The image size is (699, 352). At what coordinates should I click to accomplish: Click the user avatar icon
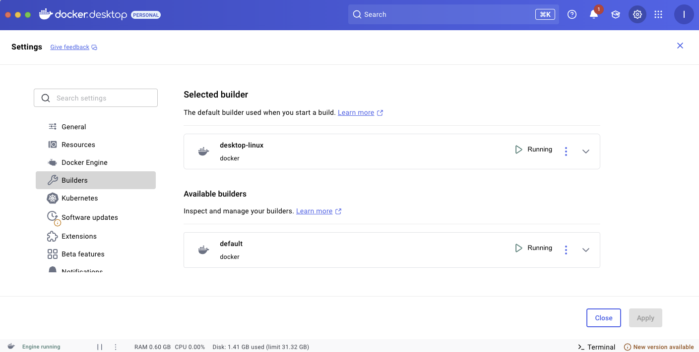[x=684, y=14]
